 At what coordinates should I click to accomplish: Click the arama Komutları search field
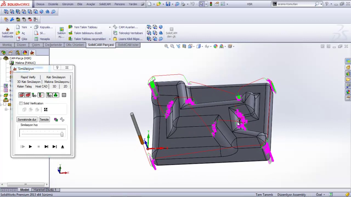[296, 4]
